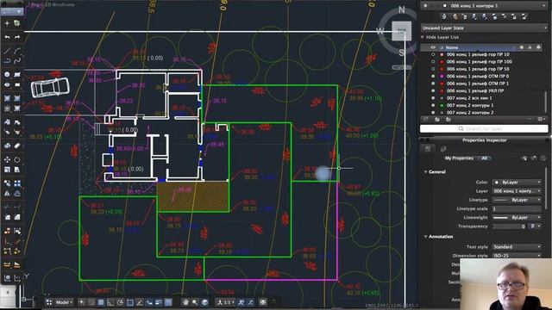This screenshot has width=552, height=310.
Task: Click the first layer tool icon under current layer
Action: pos(444,16)
